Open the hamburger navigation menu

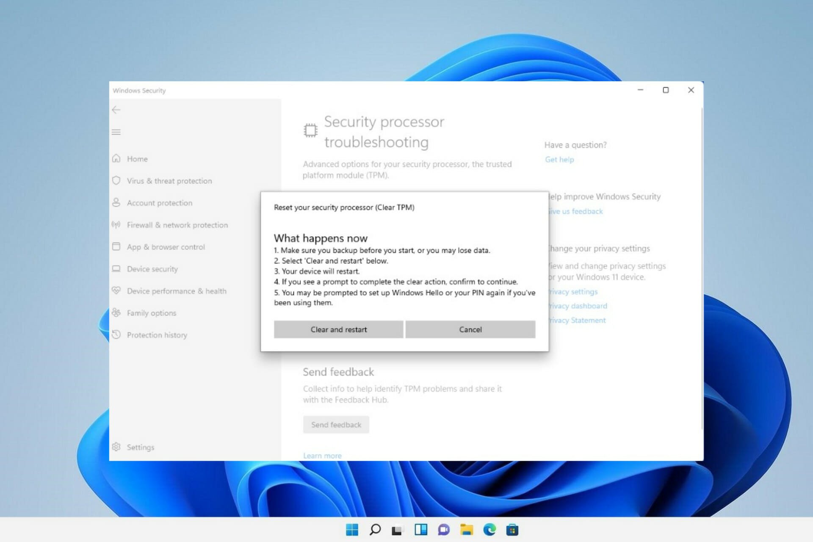point(116,132)
